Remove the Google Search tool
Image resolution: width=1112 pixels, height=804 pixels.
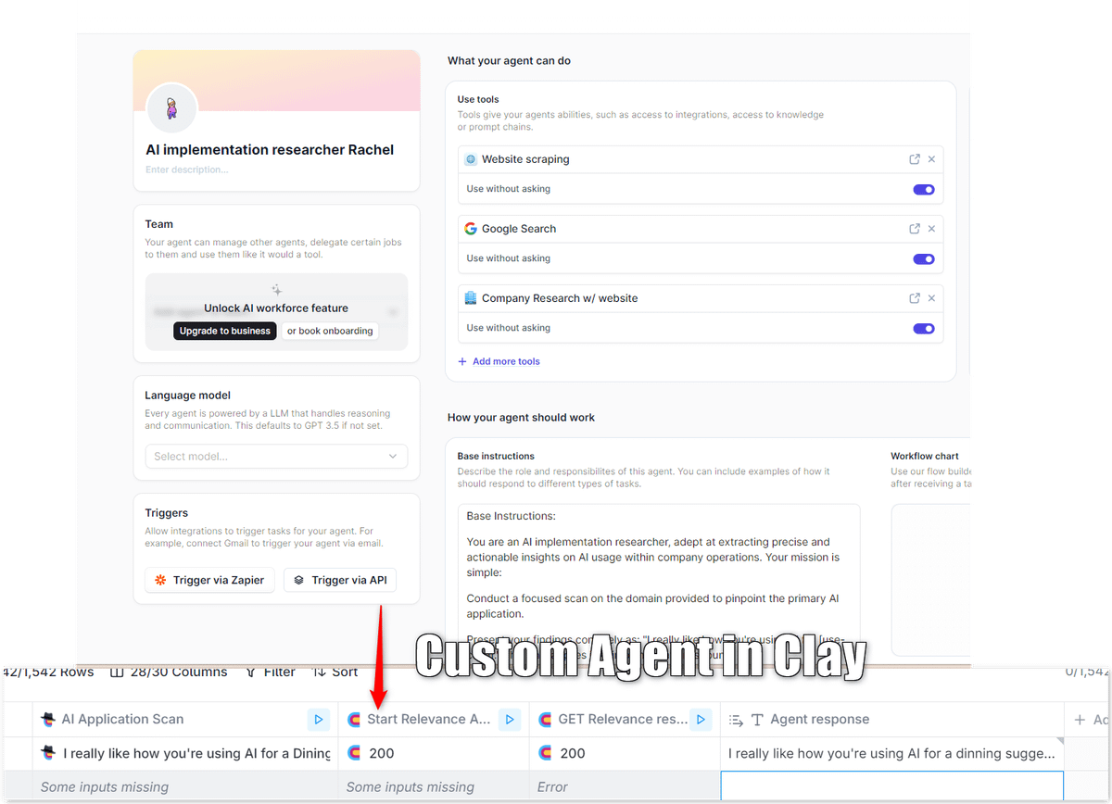click(931, 229)
